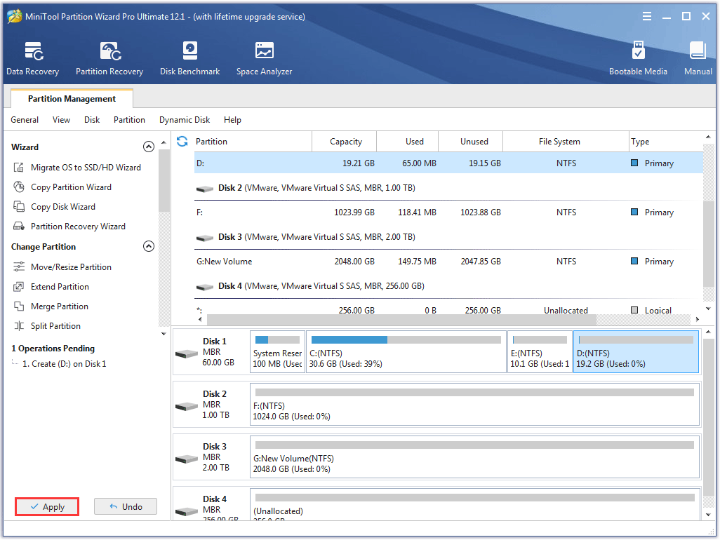Image resolution: width=720 pixels, height=540 pixels.
Task: Select G:New Volume(NTFS) block on Disk 3
Action: click(x=475, y=457)
